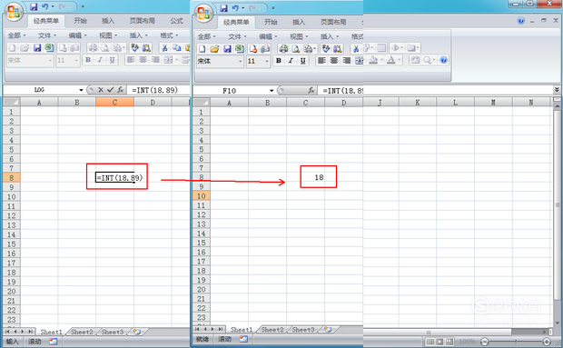563x348 pixels.
Task: Click the zoom magnifier icon in toolbar
Action: [427, 60]
